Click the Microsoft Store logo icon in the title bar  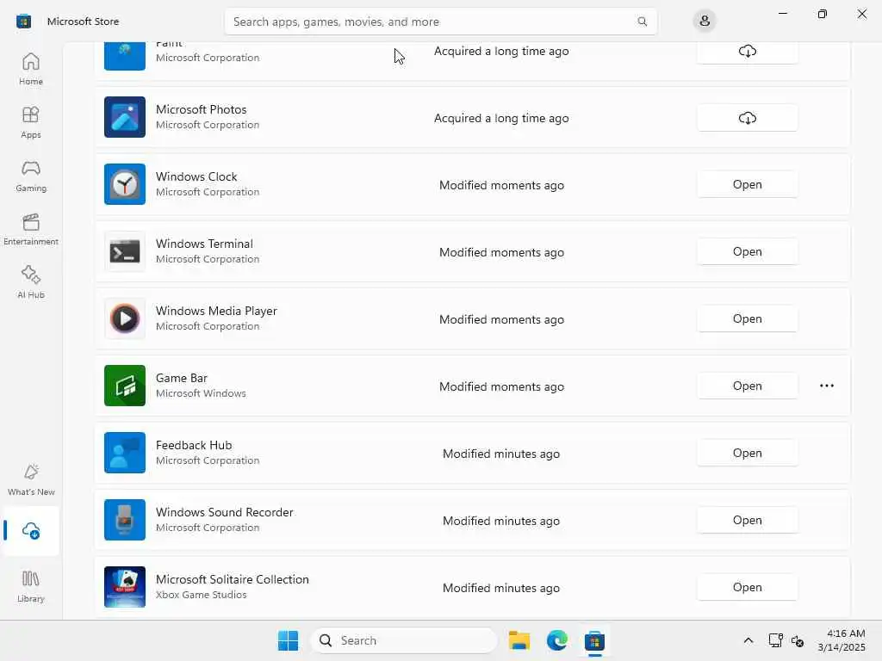(23, 22)
